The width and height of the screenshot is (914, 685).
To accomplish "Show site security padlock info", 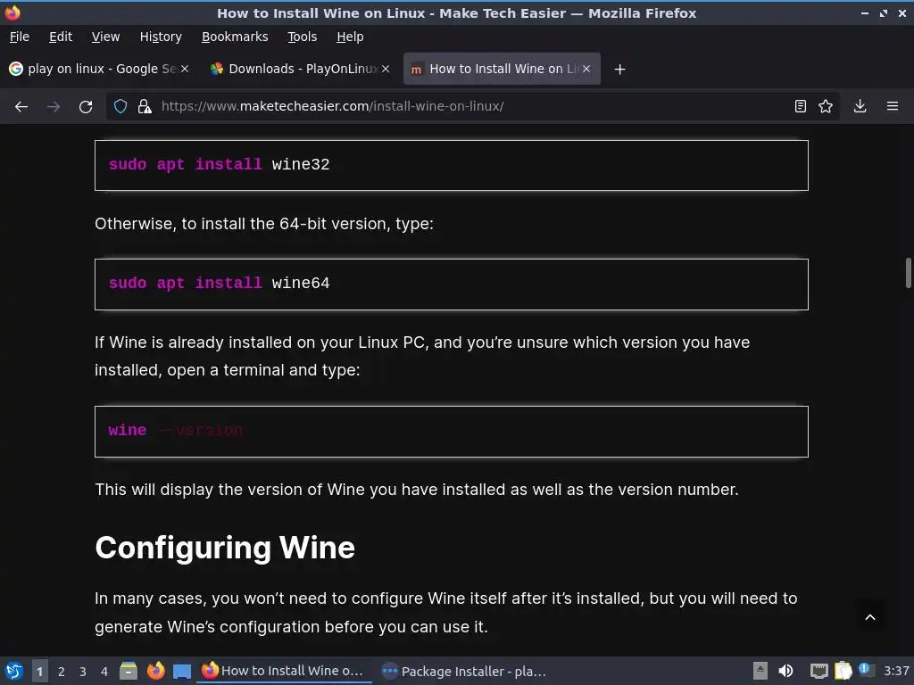I will pyautogui.click(x=145, y=107).
